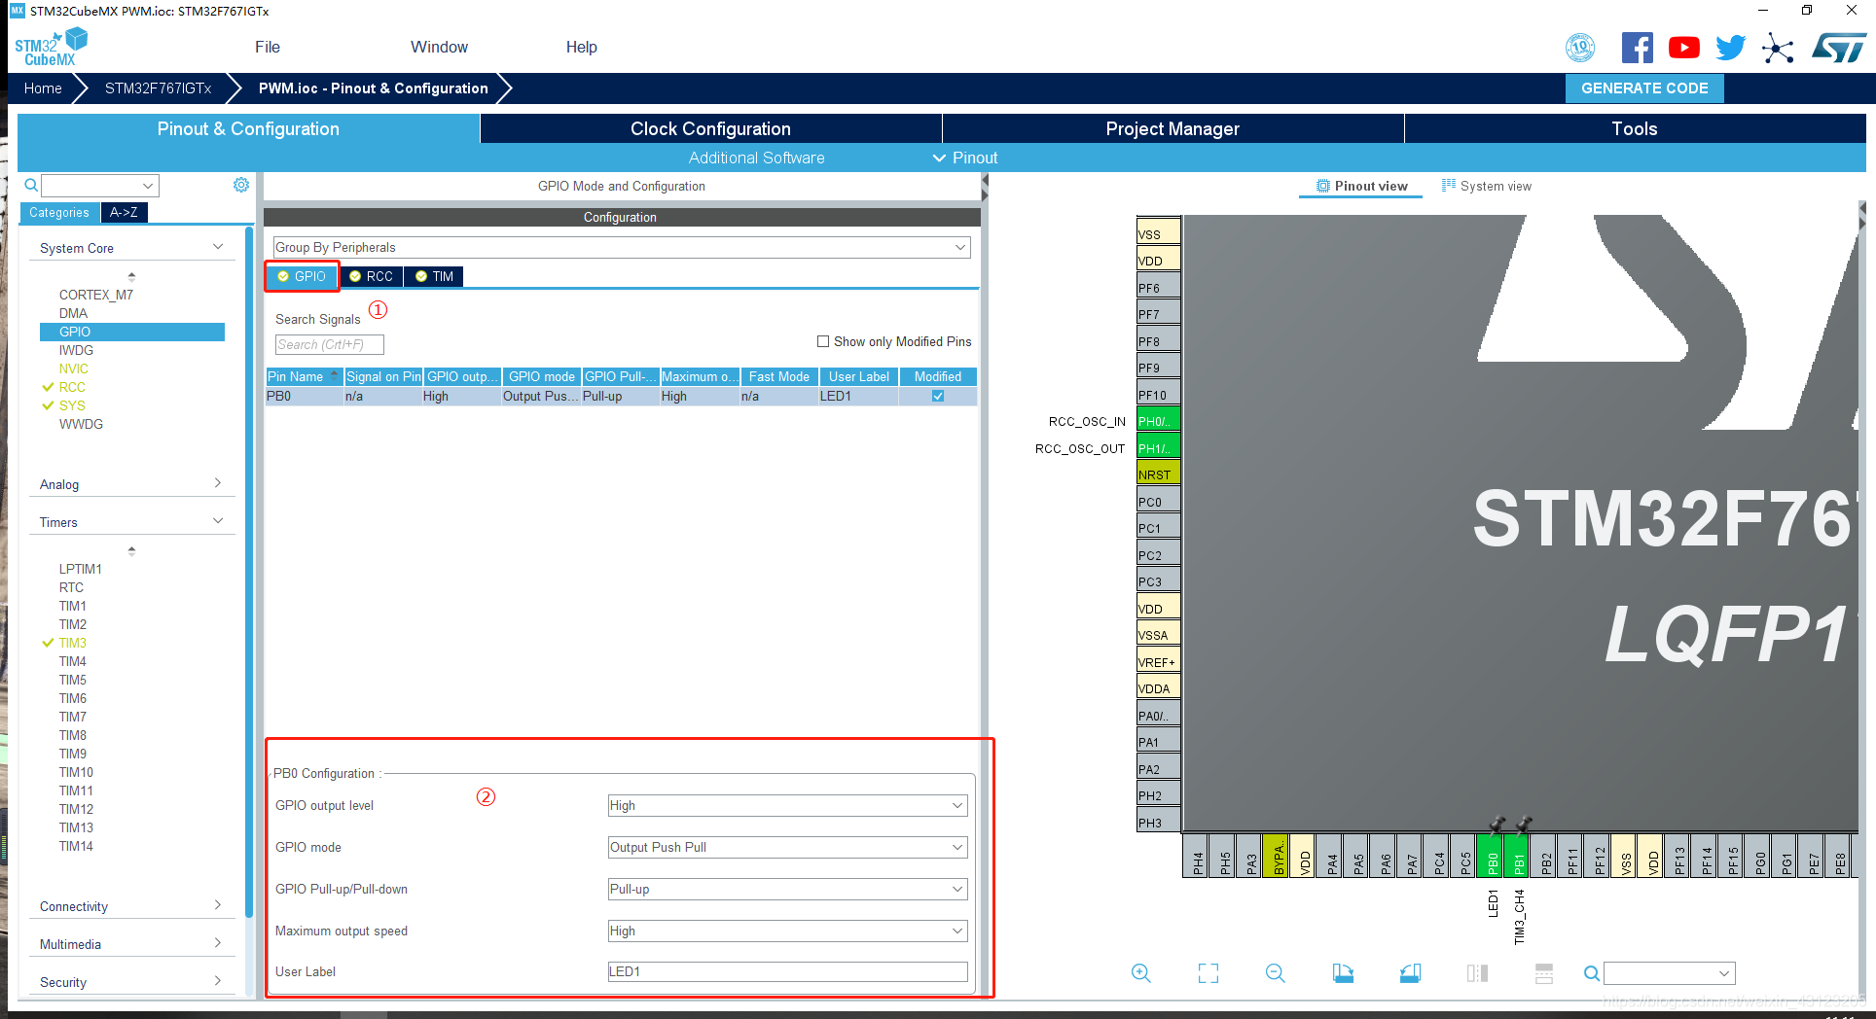Zoom in on the pinout view
The height and width of the screenshot is (1019, 1876).
pyautogui.click(x=1141, y=973)
